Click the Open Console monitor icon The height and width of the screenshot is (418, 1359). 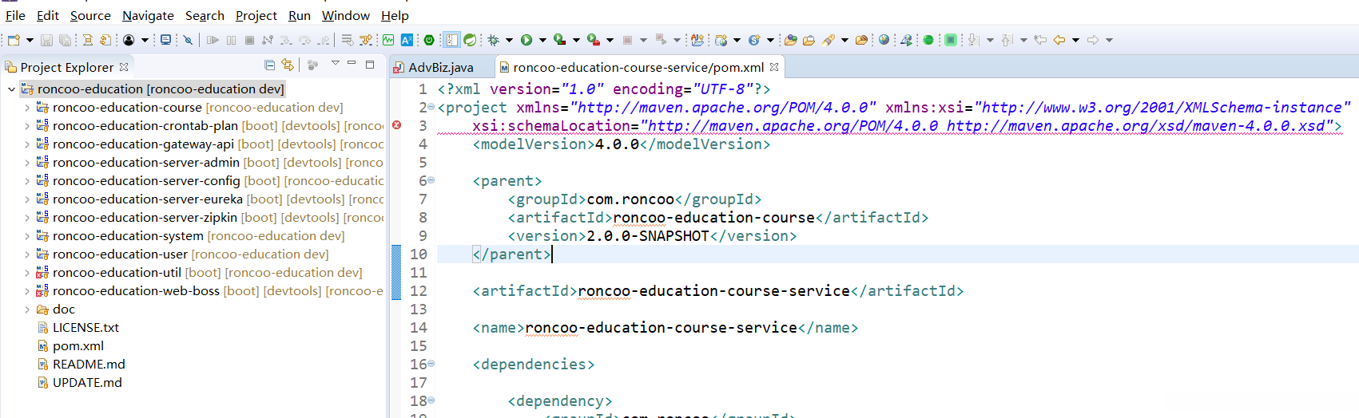(x=165, y=40)
